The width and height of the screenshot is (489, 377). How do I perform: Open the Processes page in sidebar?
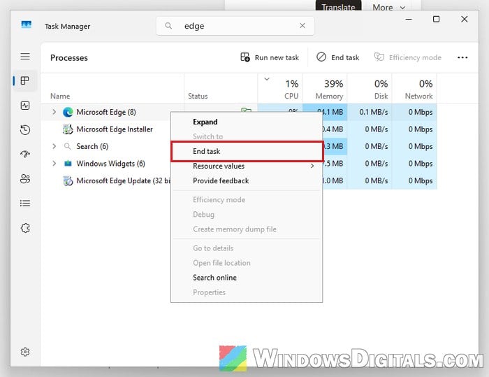pos(25,80)
